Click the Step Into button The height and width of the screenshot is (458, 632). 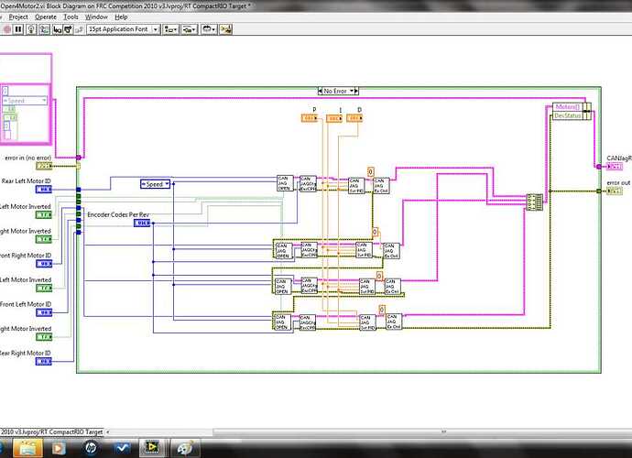pyautogui.click(x=58, y=29)
